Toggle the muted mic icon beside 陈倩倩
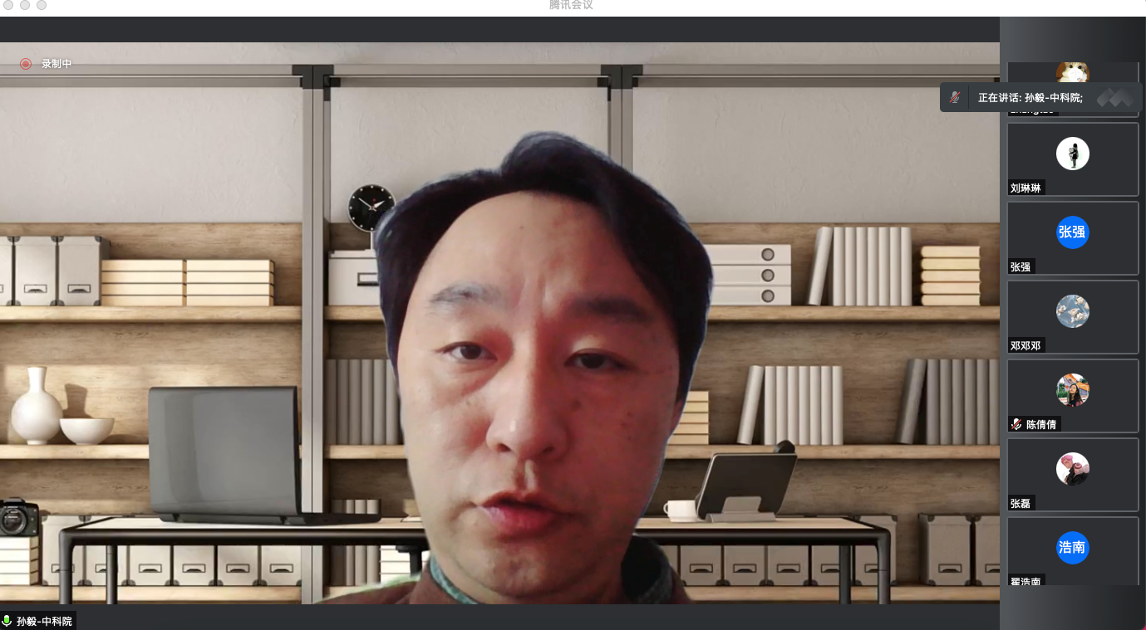Viewport: 1146px width, 630px height. point(1016,424)
